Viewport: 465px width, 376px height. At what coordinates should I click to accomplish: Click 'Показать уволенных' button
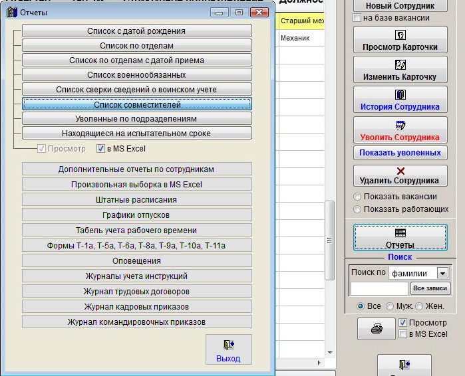tap(400, 153)
